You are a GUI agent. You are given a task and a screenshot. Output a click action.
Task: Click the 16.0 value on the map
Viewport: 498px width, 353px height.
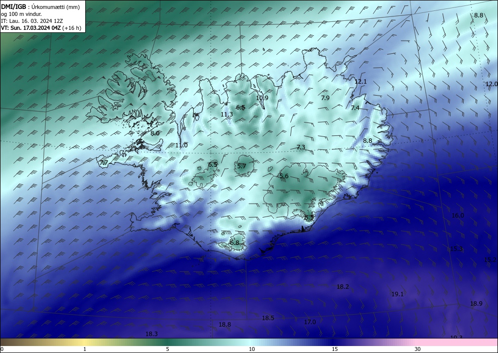458,215
